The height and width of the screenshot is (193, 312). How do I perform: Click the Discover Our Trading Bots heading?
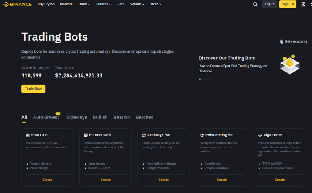pos(227,58)
